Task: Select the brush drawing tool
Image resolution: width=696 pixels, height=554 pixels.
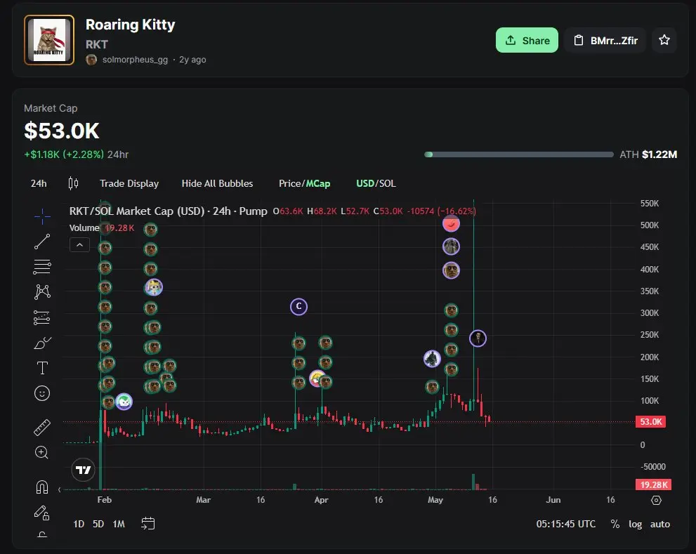Action: tap(42, 343)
